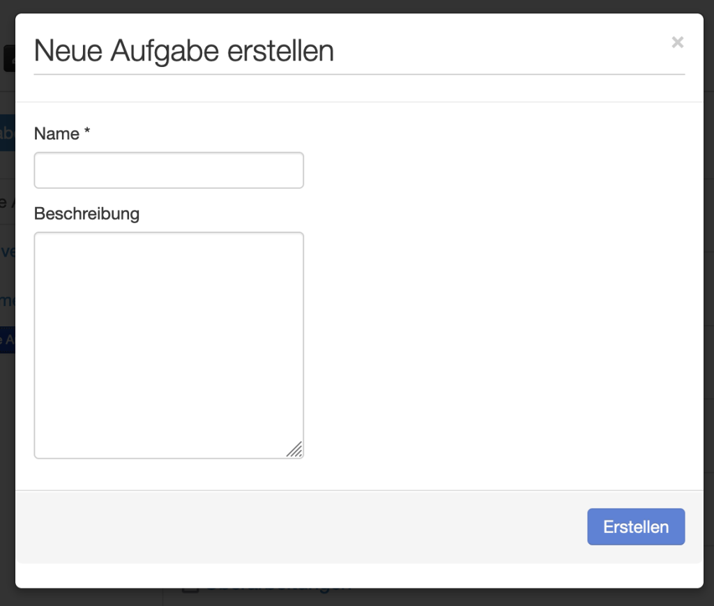This screenshot has height=606, width=714.
Task: Open the partially hidden "me" link at left
Action: (7, 301)
